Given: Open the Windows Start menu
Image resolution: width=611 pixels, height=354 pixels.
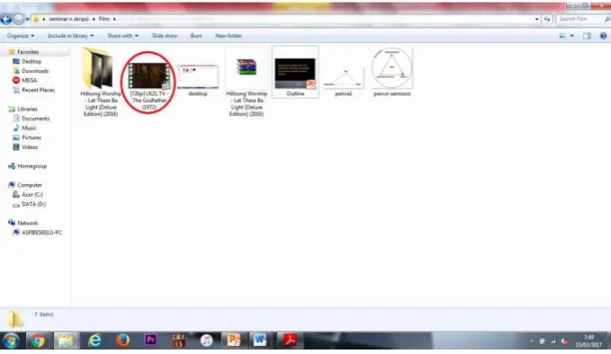Looking at the screenshot, I should click(x=11, y=341).
